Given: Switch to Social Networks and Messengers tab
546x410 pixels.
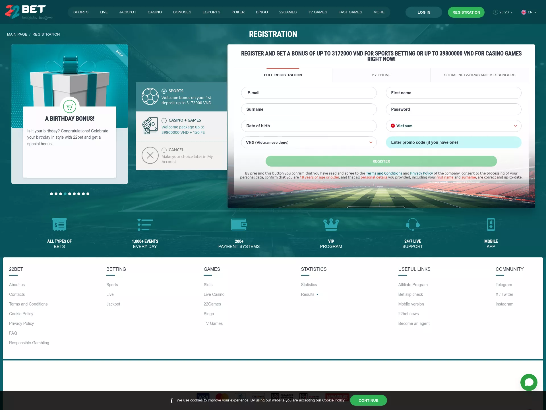Looking at the screenshot, I should coord(480,75).
